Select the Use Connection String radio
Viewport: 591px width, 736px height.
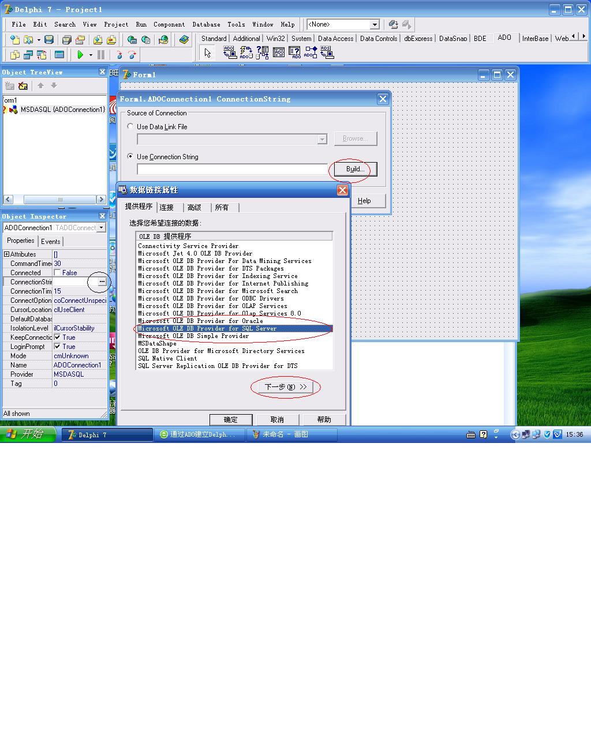[x=130, y=156]
